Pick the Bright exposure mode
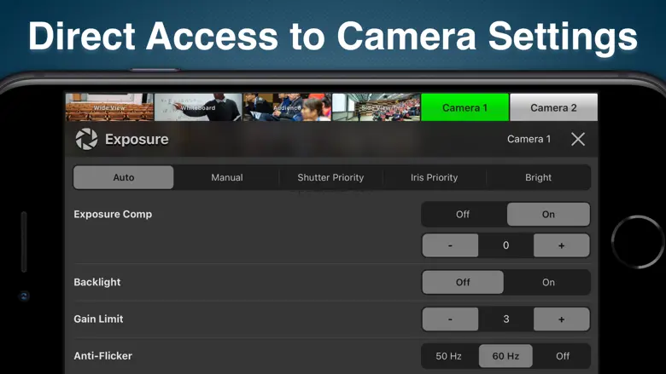The image size is (666, 374). [x=538, y=177]
